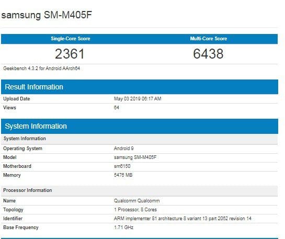Click the 'Geekbench 4.3.2 for Android AArch64' text
The width and height of the screenshot is (285, 239).
point(42,69)
